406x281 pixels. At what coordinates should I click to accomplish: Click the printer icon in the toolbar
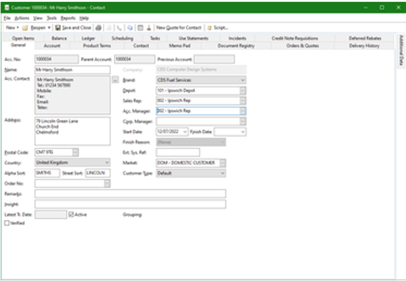click(x=98, y=28)
